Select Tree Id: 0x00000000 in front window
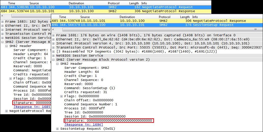 click(x=84, y=112)
